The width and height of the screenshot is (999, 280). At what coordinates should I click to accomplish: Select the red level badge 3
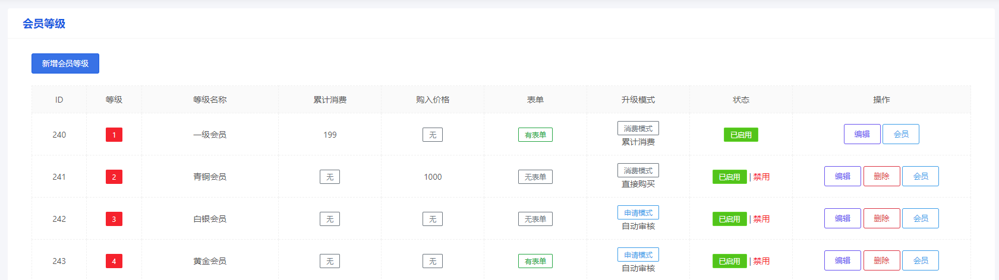coord(114,219)
